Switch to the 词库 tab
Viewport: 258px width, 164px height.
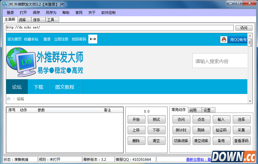click(24, 20)
